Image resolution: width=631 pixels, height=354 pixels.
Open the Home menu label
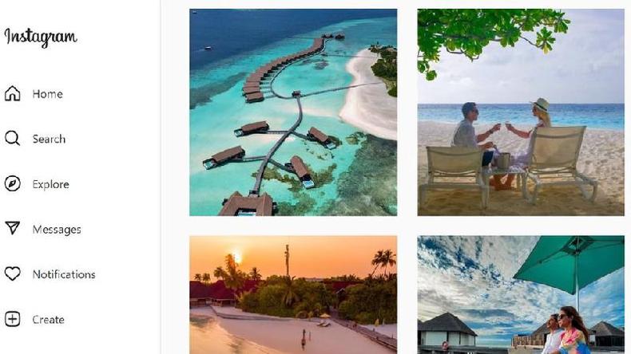click(x=47, y=94)
